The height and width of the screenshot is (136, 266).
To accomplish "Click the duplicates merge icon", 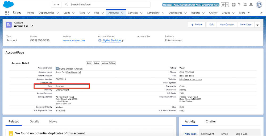I will pyautogui.click(x=11, y=133).
